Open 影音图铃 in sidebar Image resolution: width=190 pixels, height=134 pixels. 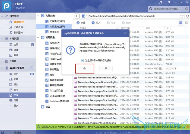pyautogui.click(x=18, y=33)
